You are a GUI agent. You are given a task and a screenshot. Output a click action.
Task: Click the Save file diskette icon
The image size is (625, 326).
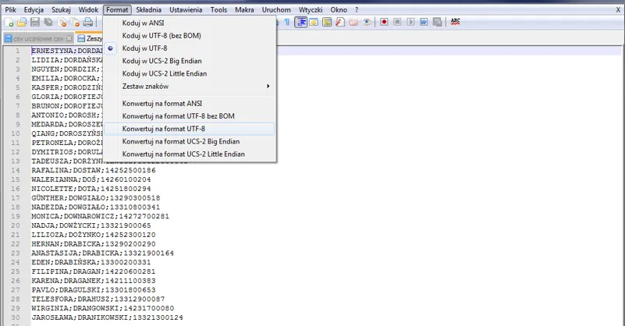pos(35,23)
